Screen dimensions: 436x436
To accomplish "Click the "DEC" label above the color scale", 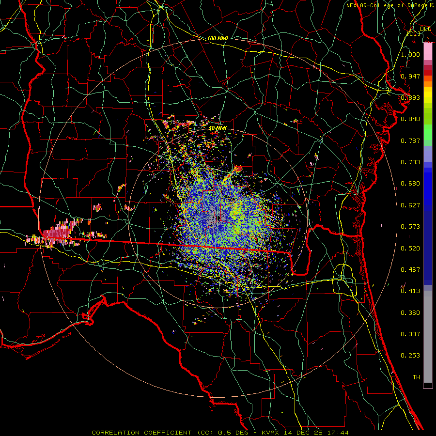I will coord(425,29).
